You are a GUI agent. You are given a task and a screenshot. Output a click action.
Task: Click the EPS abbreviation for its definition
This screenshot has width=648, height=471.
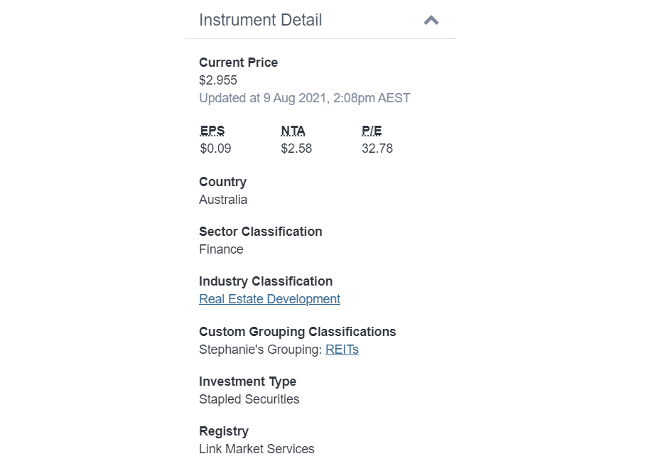(x=211, y=131)
